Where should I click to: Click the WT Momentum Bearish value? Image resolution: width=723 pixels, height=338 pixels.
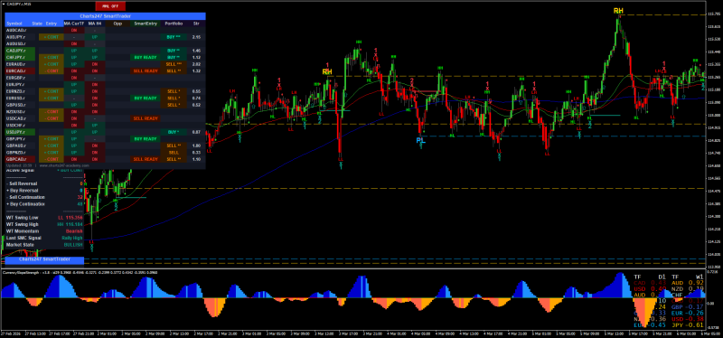pos(74,231)
